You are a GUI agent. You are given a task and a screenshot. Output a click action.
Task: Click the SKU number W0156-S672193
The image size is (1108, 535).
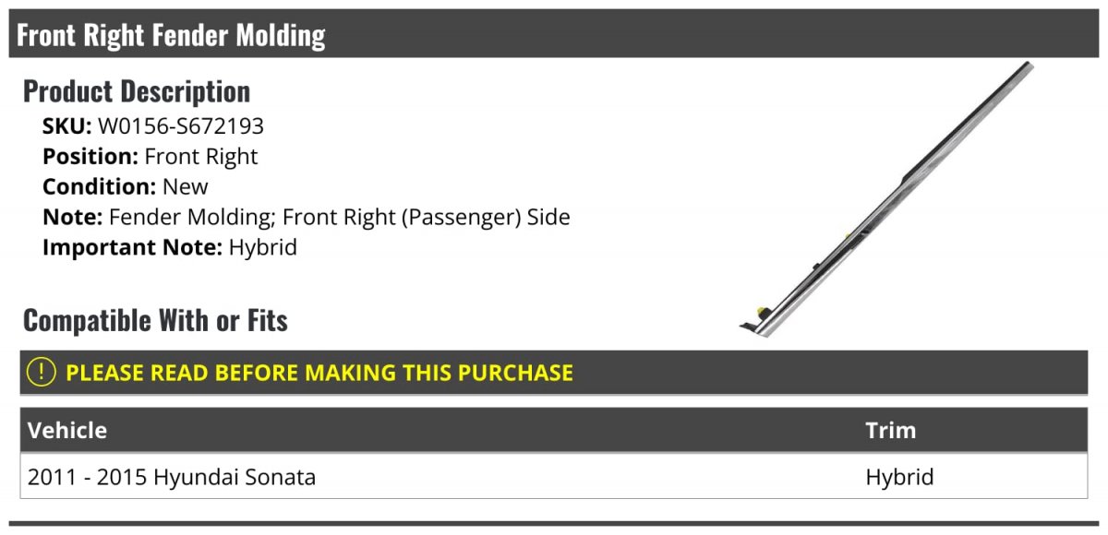[180, 126]
